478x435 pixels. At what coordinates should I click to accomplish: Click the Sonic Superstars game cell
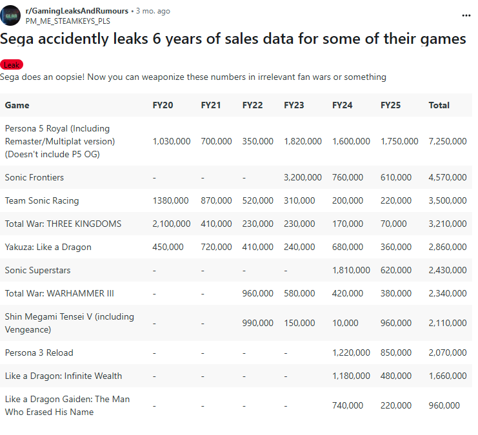click(x=37, y=270)
